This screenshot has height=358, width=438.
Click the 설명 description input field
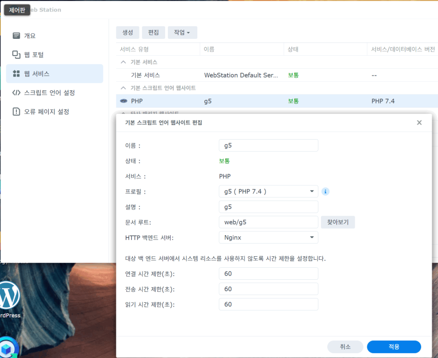pyautogui.click(x=269, y=207)
